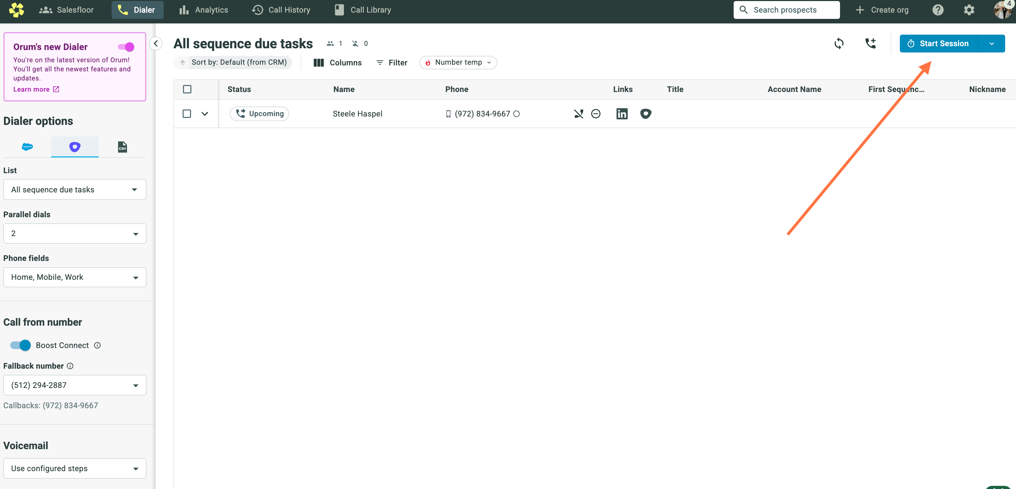The height and width of the screenshot is (489, 1016).
Task: Open the Voicemail configured steps dropdown
Action: (75, 468)
